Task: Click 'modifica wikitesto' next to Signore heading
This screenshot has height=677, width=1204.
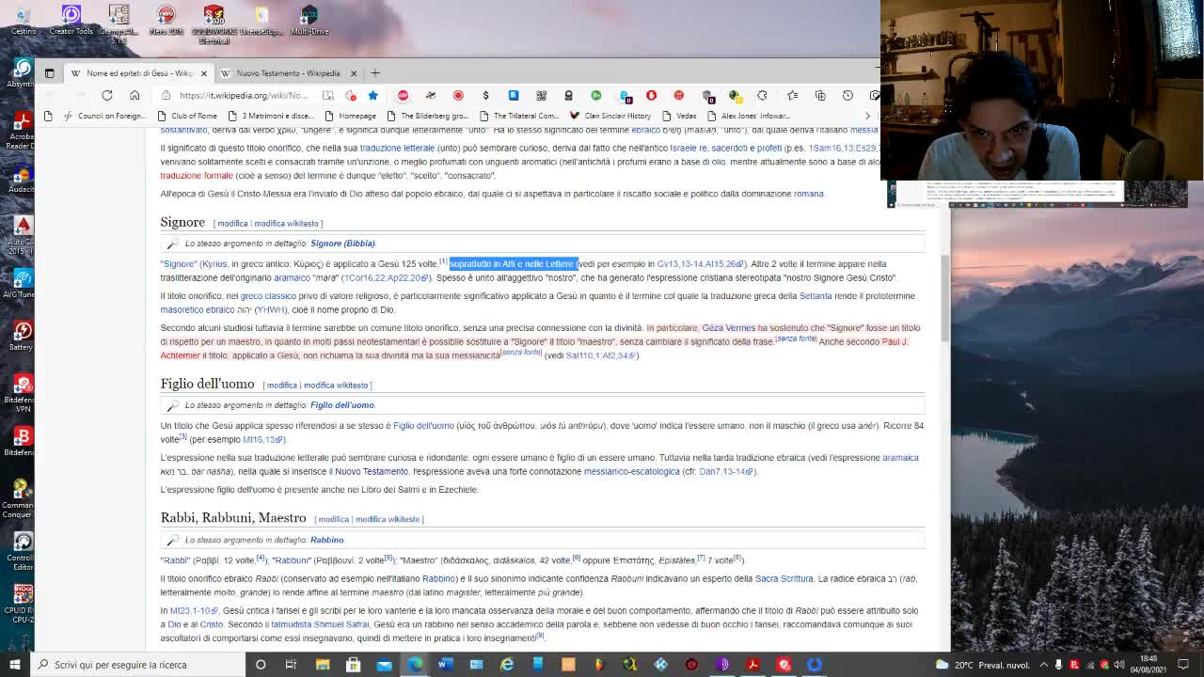Action: pyautogui.click(x=286, y=223)
